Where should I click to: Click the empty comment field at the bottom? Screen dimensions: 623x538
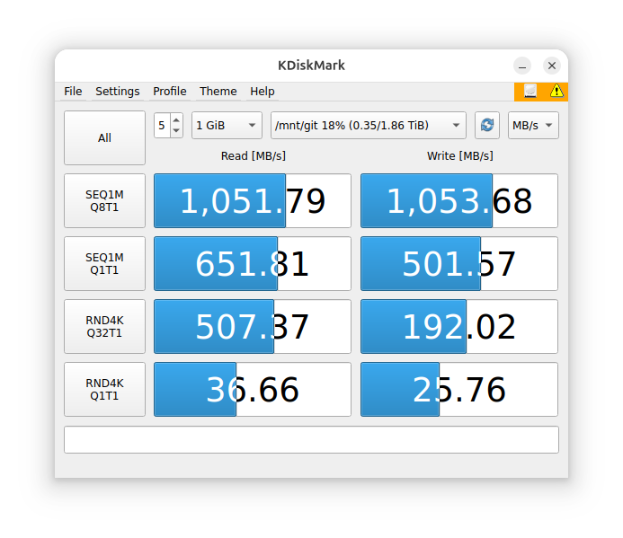tap(311, 440)
